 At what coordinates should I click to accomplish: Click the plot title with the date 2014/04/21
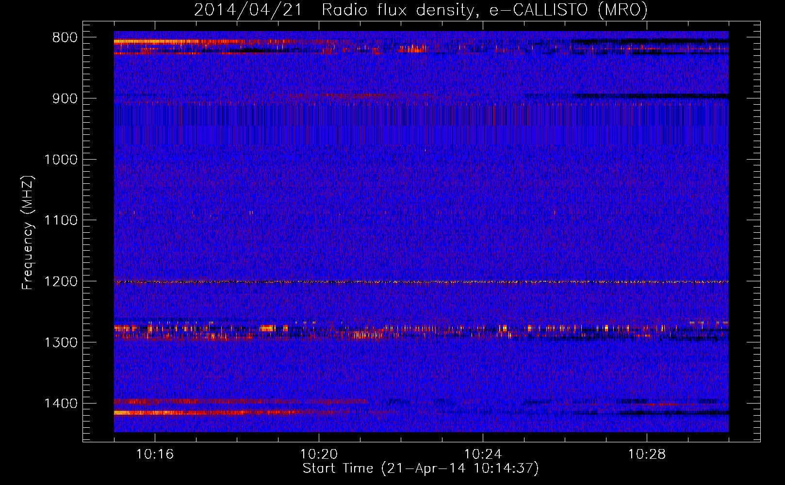click(421, 10)
